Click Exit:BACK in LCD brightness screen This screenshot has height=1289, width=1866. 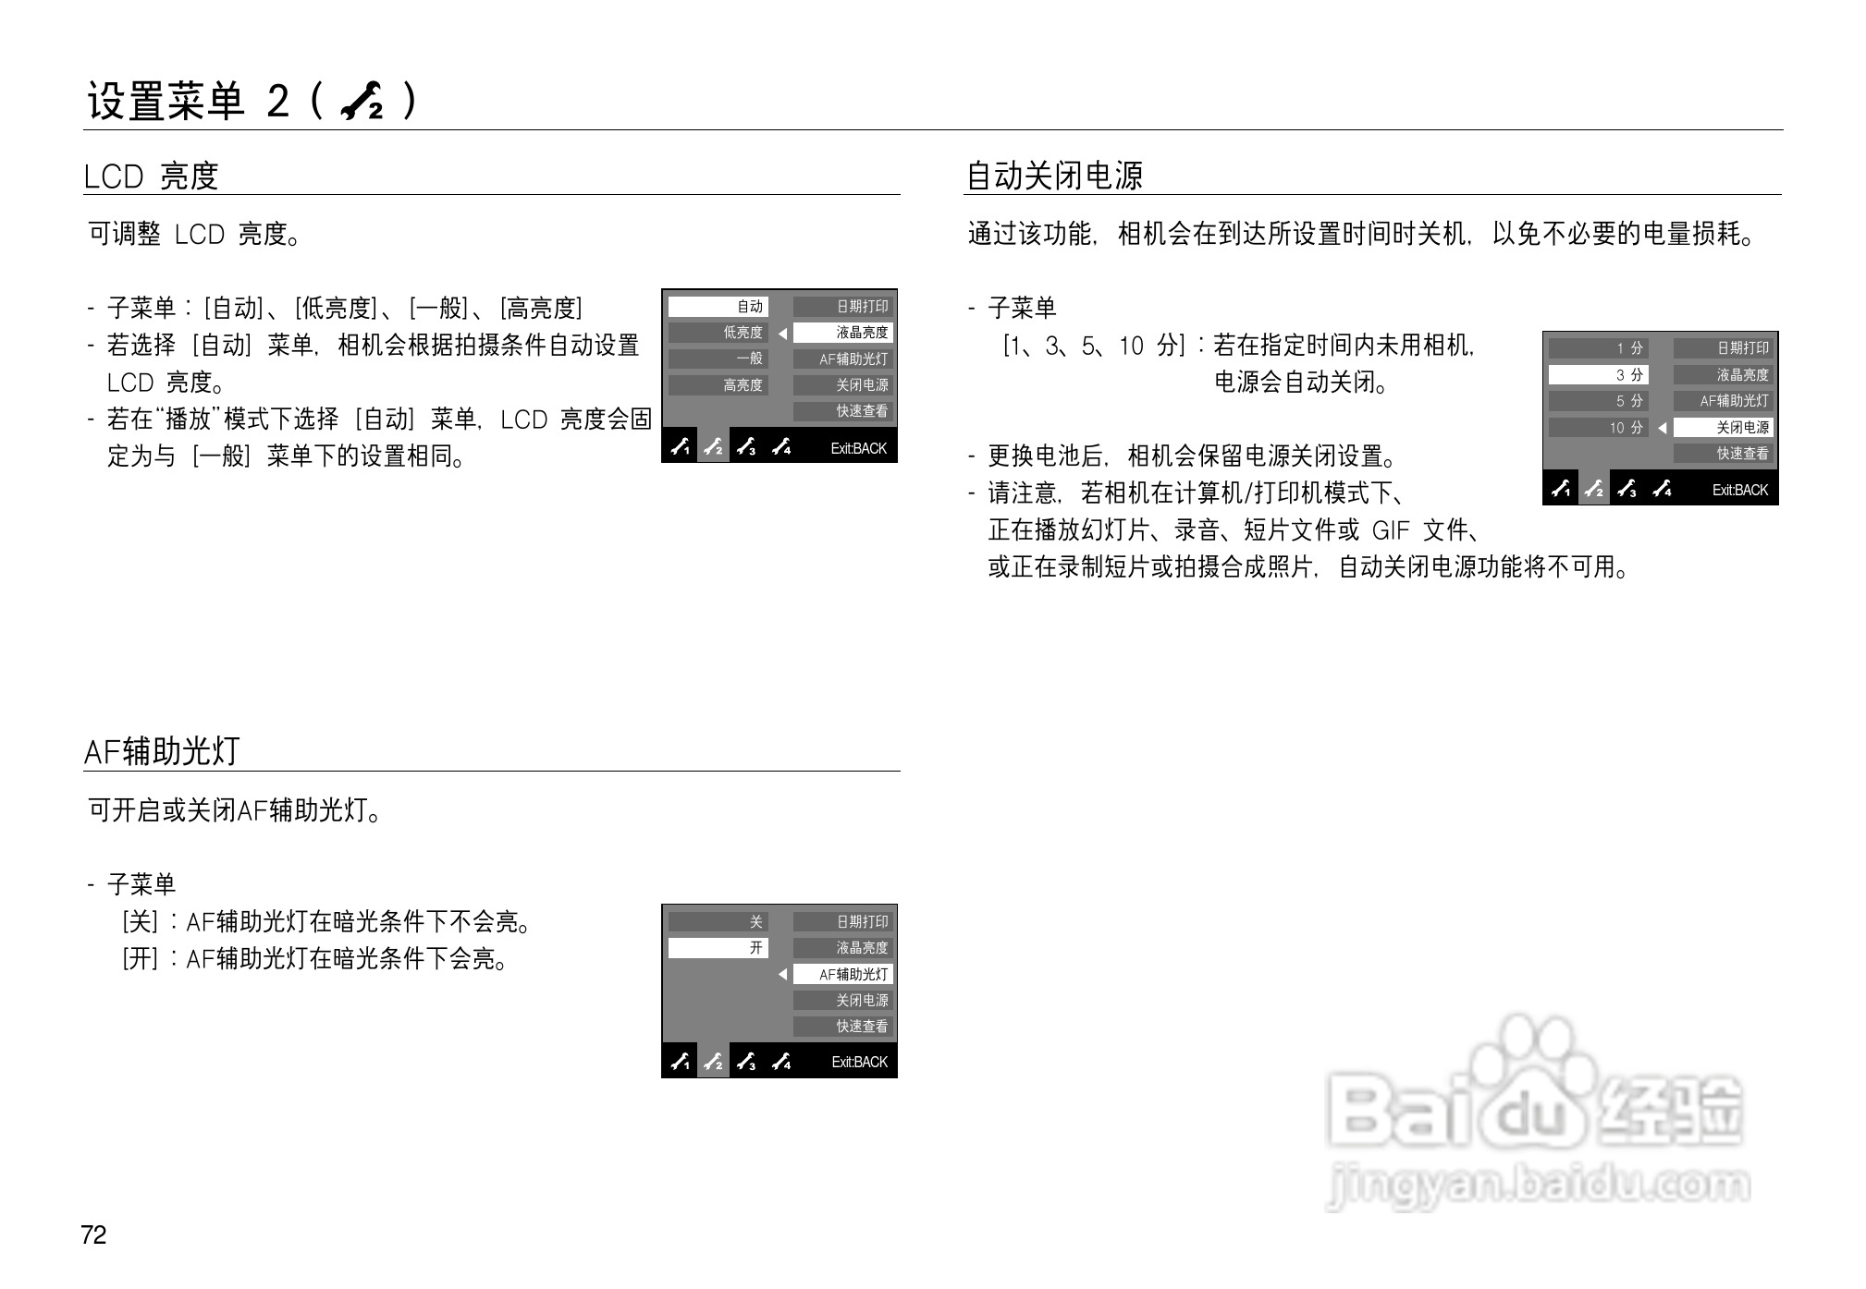[858, 446]
